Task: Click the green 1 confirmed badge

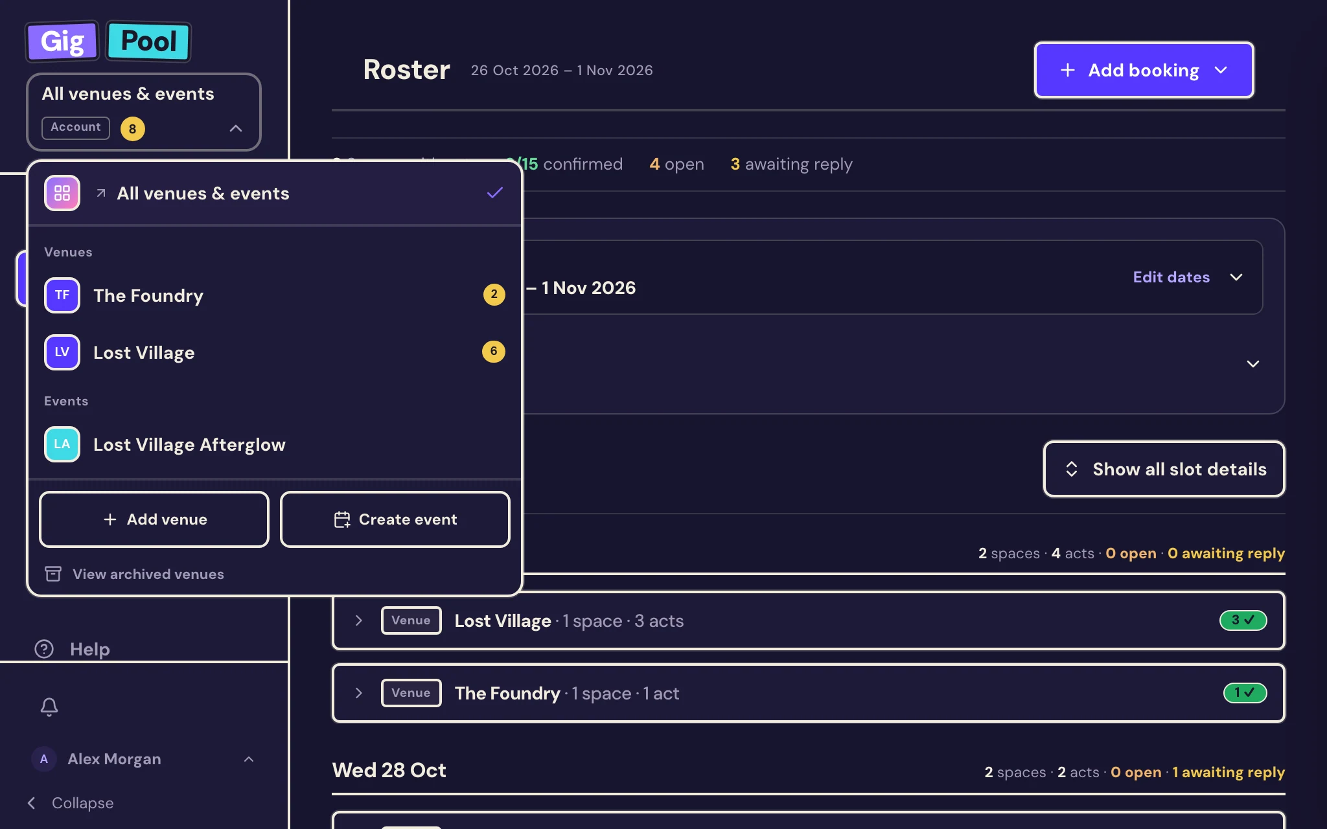Action: click(1245, 693)
